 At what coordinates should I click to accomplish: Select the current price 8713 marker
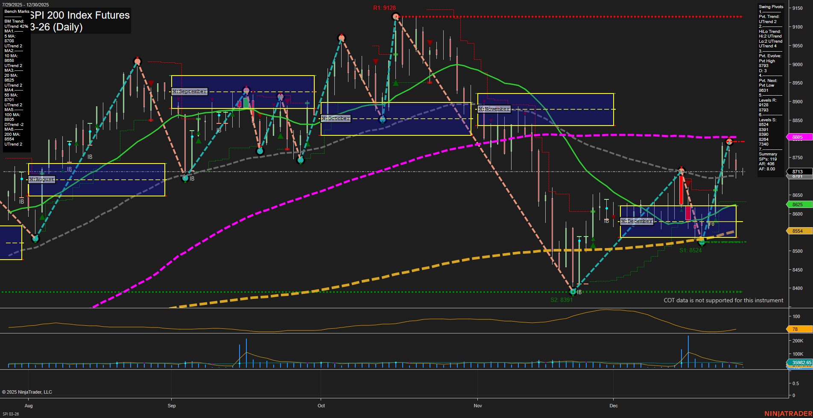pyautogui.click(x=798, y=172)
